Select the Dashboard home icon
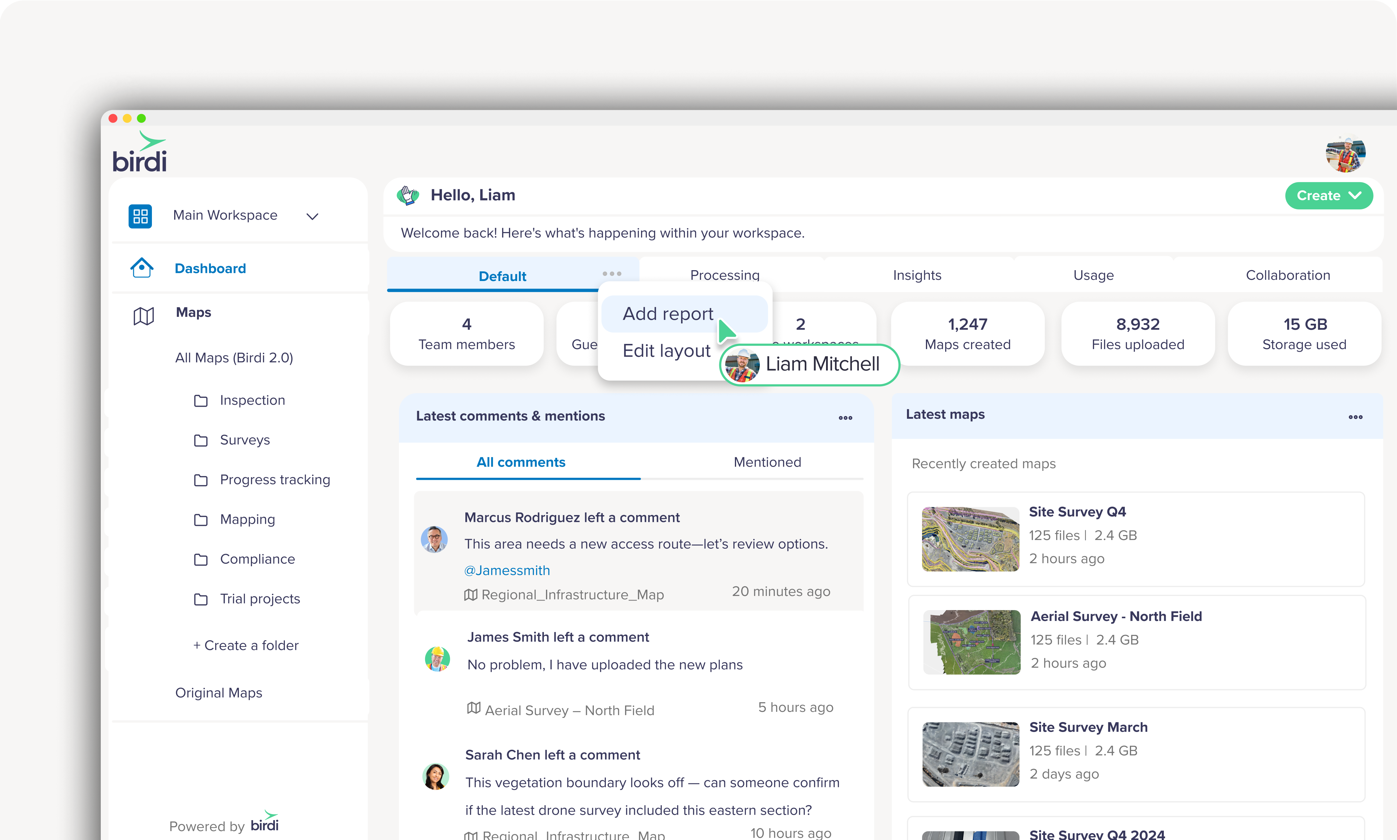The height and width of the screenshot is (840, 1397). 141,268
